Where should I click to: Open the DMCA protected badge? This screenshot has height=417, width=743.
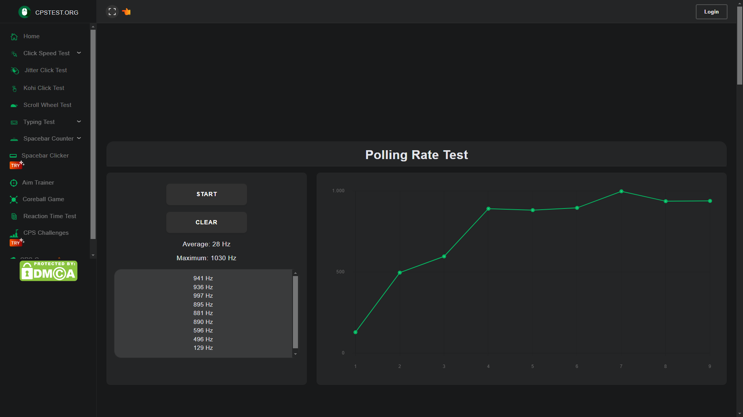click(48, 271)
